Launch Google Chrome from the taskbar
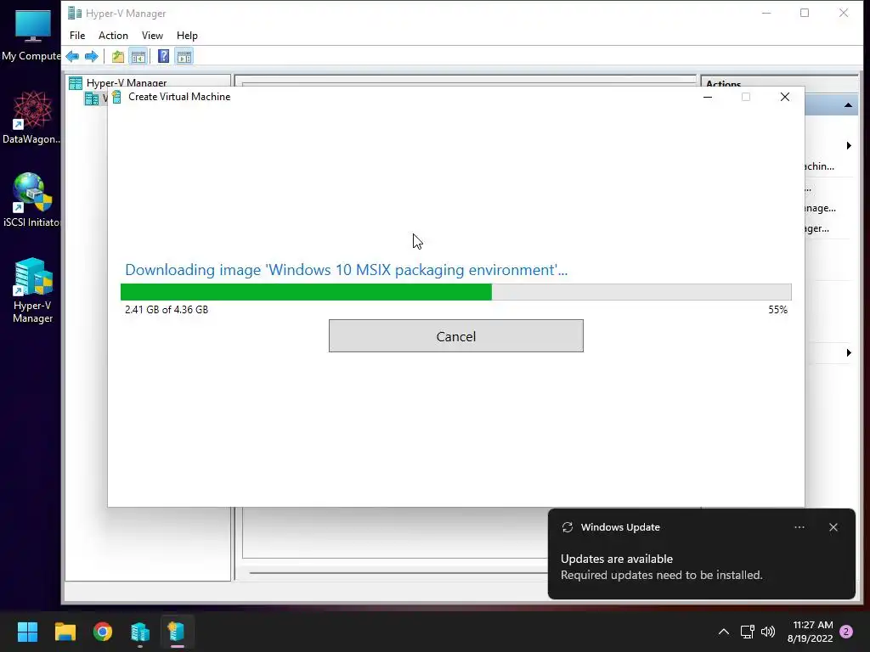Image resolution: width=870 pixels, height=652 pixels. pos(103,632)
